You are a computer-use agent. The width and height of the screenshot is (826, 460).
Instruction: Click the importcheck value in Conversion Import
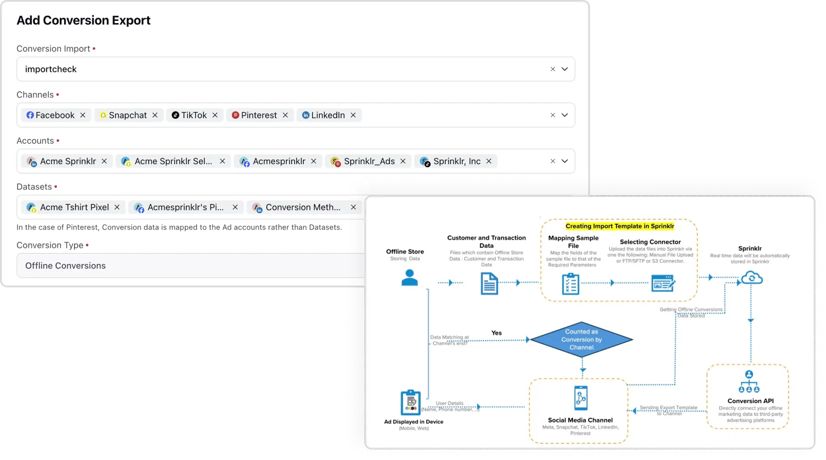(x=51, y=69)
